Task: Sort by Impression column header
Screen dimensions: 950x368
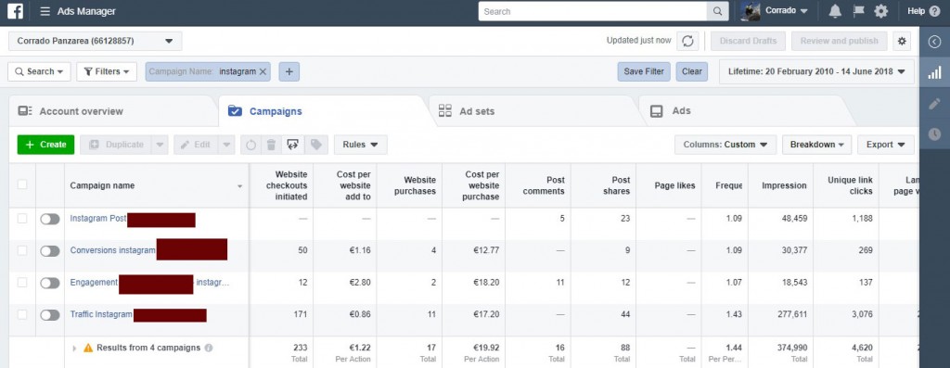Action: (x=784, y=185)
